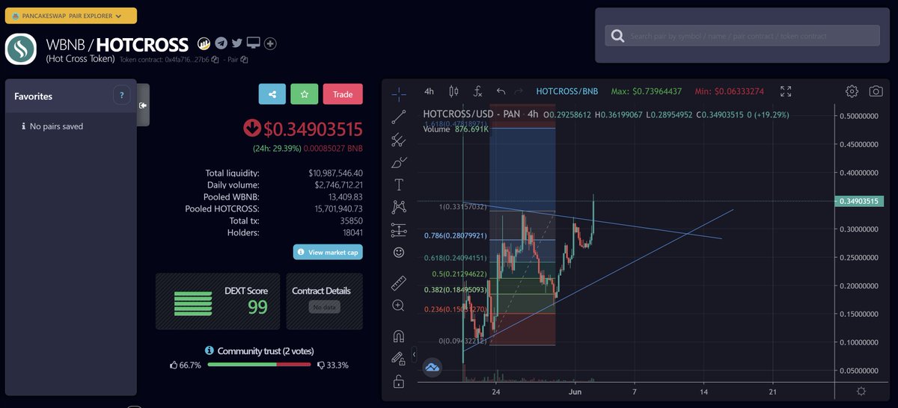Open the Twitter link icon

tap(237, 43)
